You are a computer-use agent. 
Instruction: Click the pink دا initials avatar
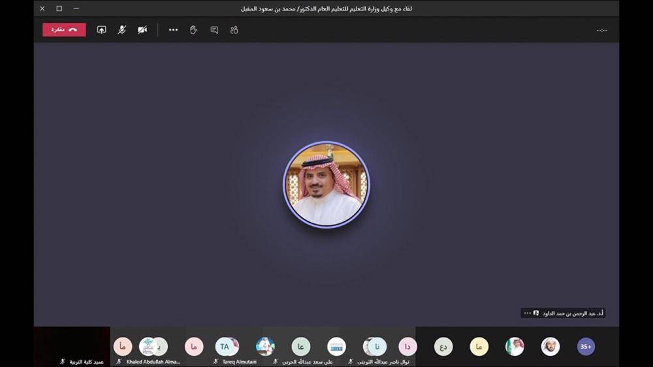tap(407, 347)
